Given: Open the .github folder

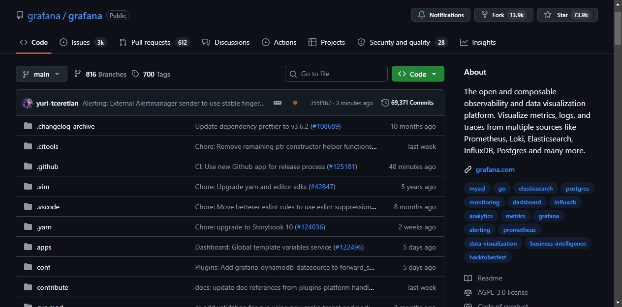Looking at the screenshot, I should (48, 167).
